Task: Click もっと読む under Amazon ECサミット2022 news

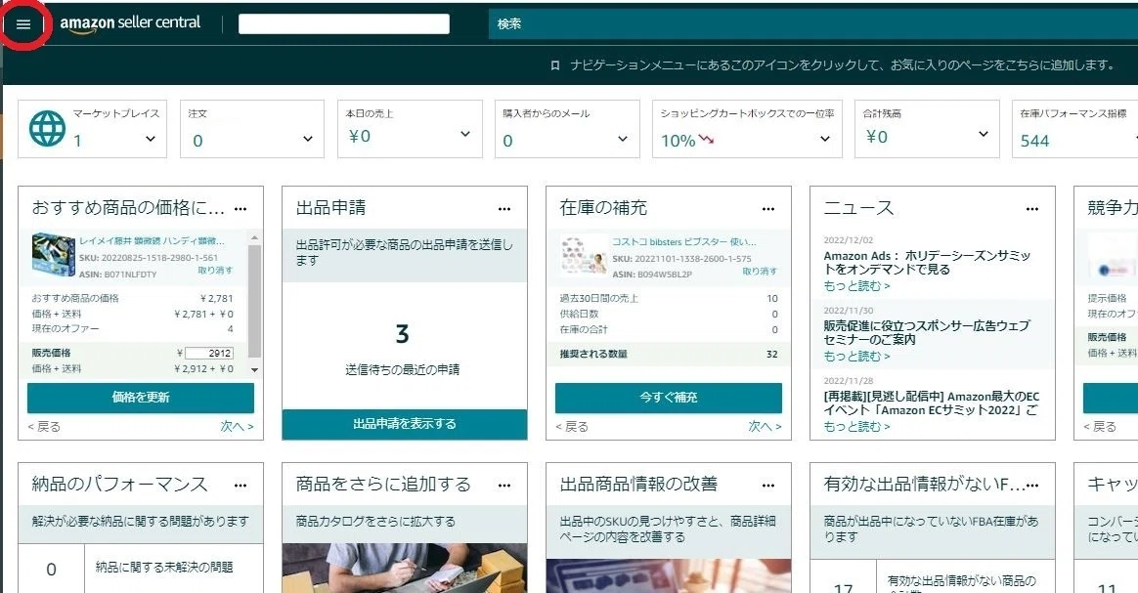Action: point(856,427)
